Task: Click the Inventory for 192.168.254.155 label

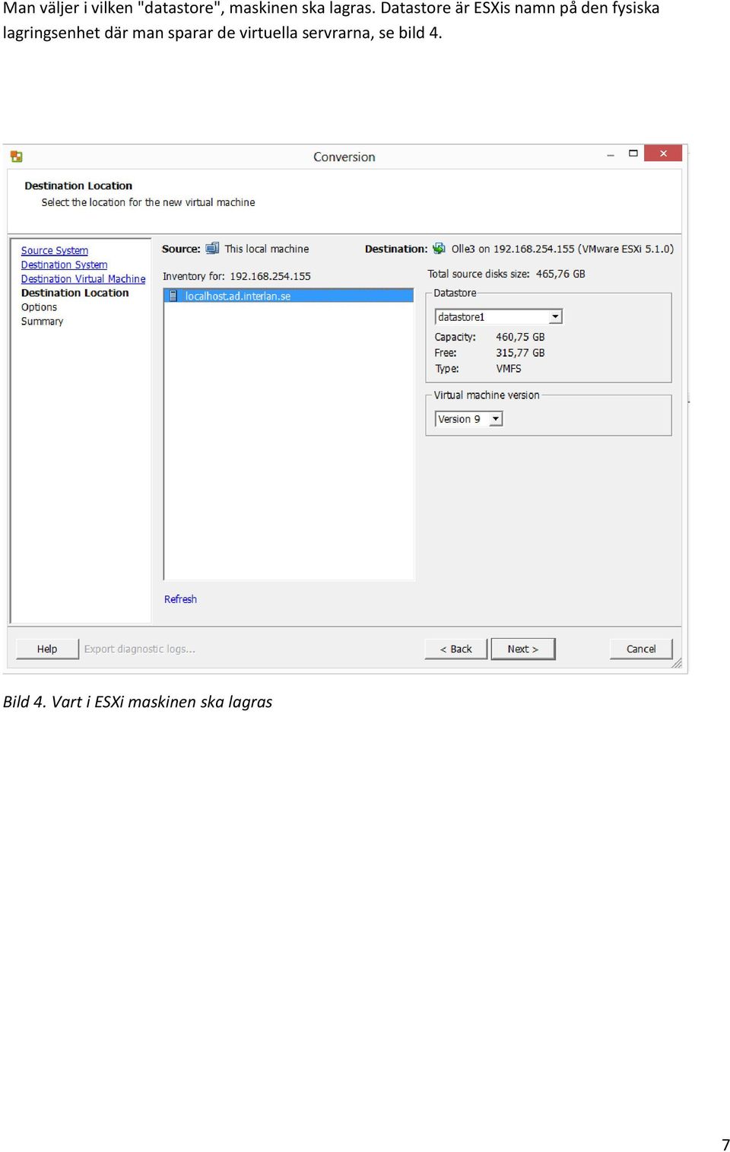Action: [x=236, y=276]
